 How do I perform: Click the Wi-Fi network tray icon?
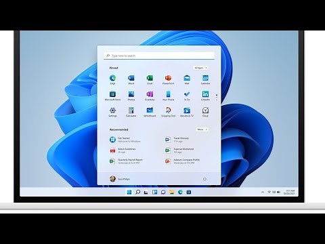tap(269, 192)
